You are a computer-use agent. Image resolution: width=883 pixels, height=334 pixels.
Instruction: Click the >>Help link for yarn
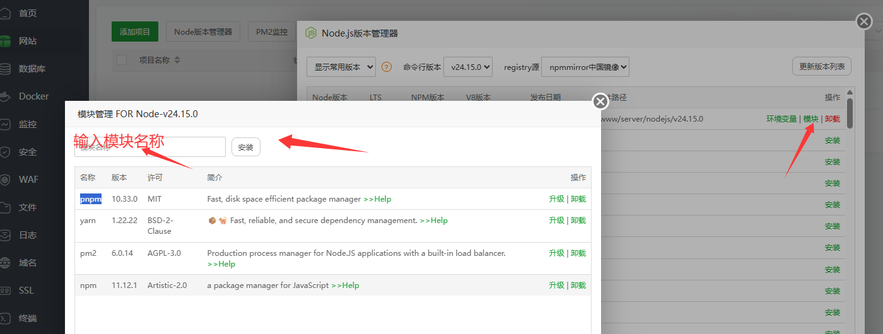(x=434, y=221)
